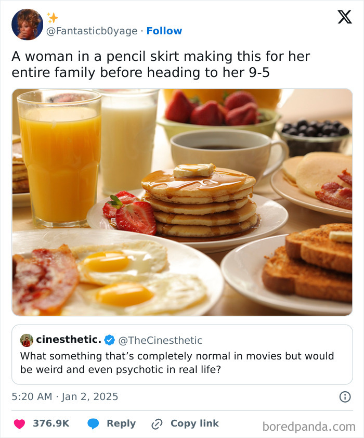Click the blue Reply speech bubble icon
The height and width of the screenshot is (438, 364).
pyautogui.click(x=93, y=423)
